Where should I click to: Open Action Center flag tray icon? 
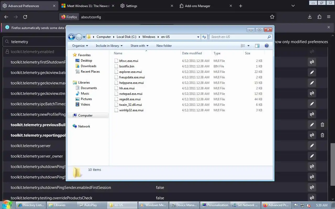(296, 205)
